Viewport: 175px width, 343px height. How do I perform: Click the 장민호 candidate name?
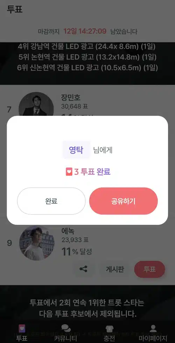point(71,98)
